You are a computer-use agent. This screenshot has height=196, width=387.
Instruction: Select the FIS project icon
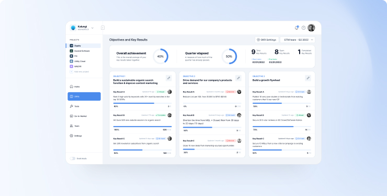tap(71, 56)
